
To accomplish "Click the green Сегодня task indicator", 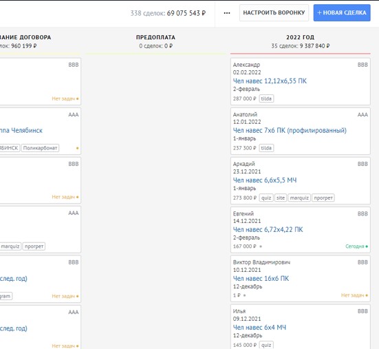I will pos(356,246).
